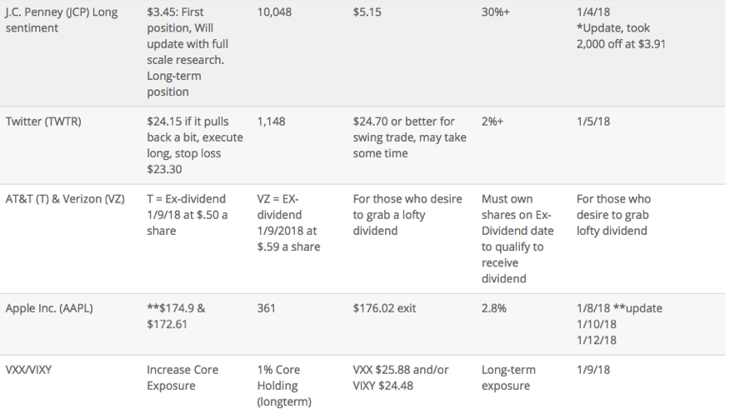Click the 1/4/18 update note cell

pos(620,28)
